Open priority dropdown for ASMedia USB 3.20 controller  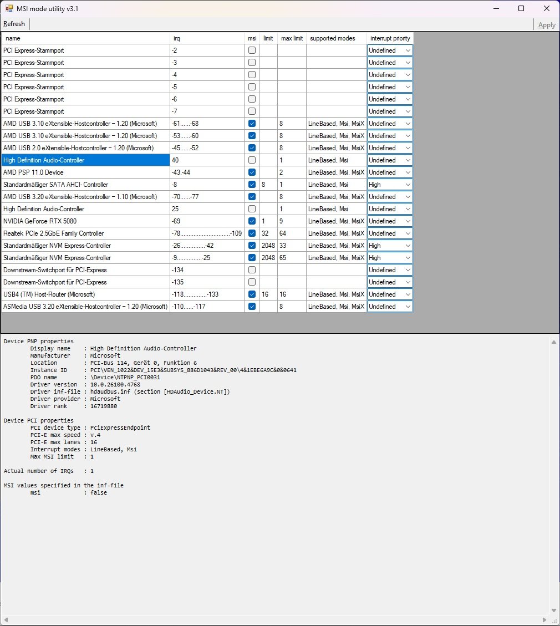408,306
